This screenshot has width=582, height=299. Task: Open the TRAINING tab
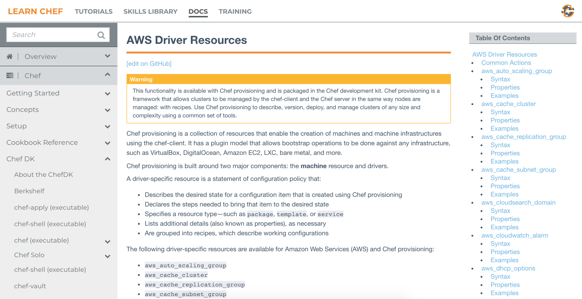(x=235, y=11)
